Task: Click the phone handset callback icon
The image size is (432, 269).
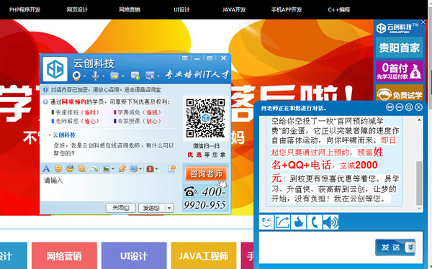Action: click(315, 222)
